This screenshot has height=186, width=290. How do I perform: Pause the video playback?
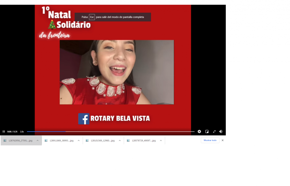pyautogui.click(x=4, y=131)
